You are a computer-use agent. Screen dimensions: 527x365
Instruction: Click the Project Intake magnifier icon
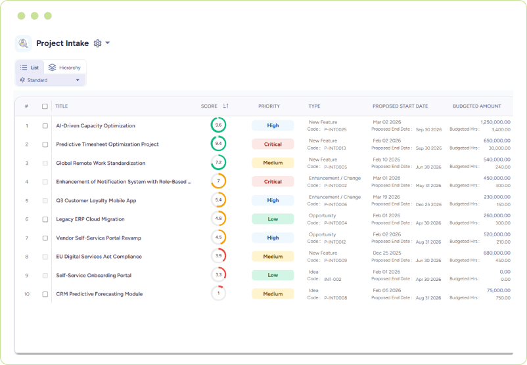23,43
